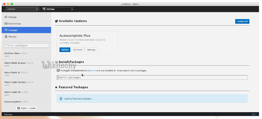Image resolution: width=262 pixels, height=119 pixels.
Task: Close the untitled tab
Action: pyautogui.click(x=37, y=9)
